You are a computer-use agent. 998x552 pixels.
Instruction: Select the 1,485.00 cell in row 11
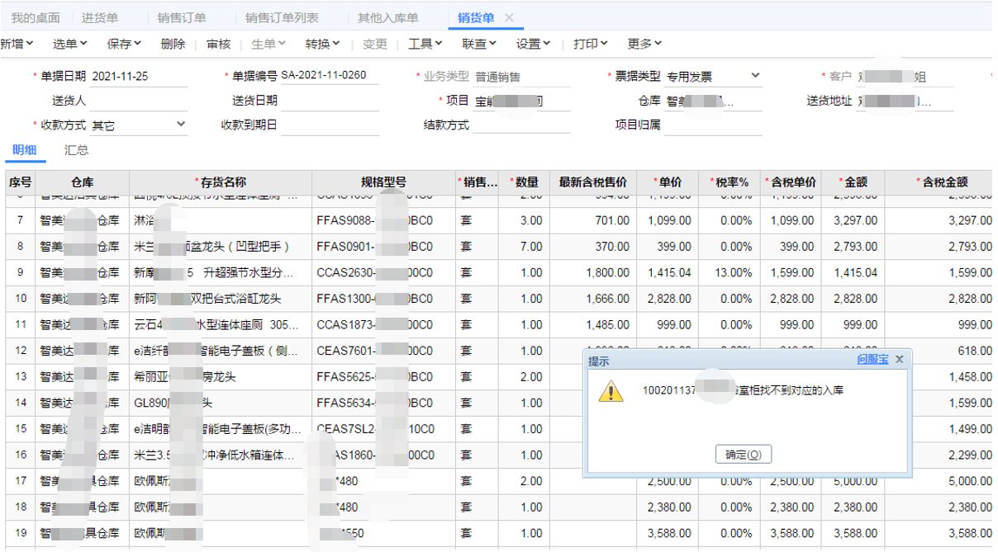click(x=593, y=325)
